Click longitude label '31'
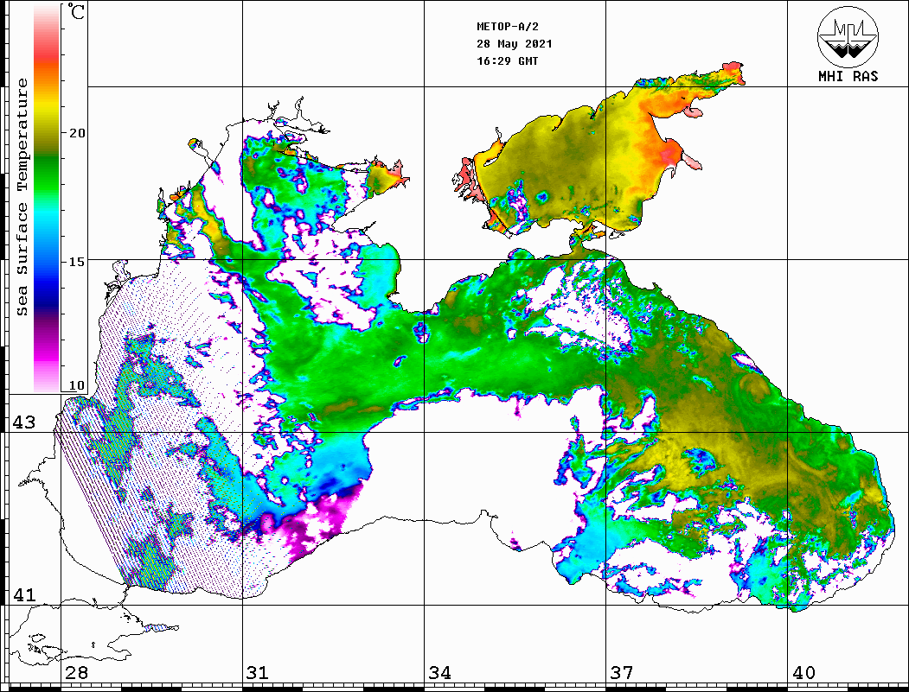The width and height of the screenshot is (909, 692). [258, 673]
